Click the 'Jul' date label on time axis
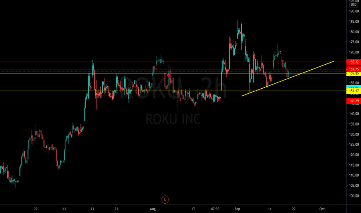Screen dimensions: 361x213 [64, 209]
